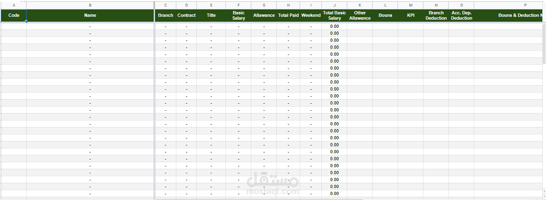Image resolution: width=546 pixels, height=200 pixels.
Task: Select column O by its letter header
Action: [x=462, y=5]
